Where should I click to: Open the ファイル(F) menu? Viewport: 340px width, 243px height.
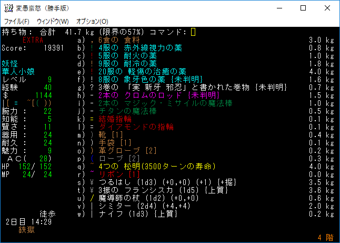point(17,21)
